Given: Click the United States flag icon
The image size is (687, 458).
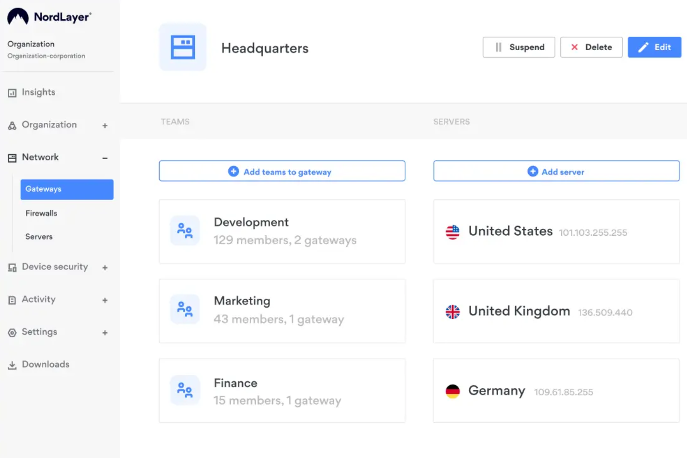Looking at the screenshot, I should coord(452,232).
